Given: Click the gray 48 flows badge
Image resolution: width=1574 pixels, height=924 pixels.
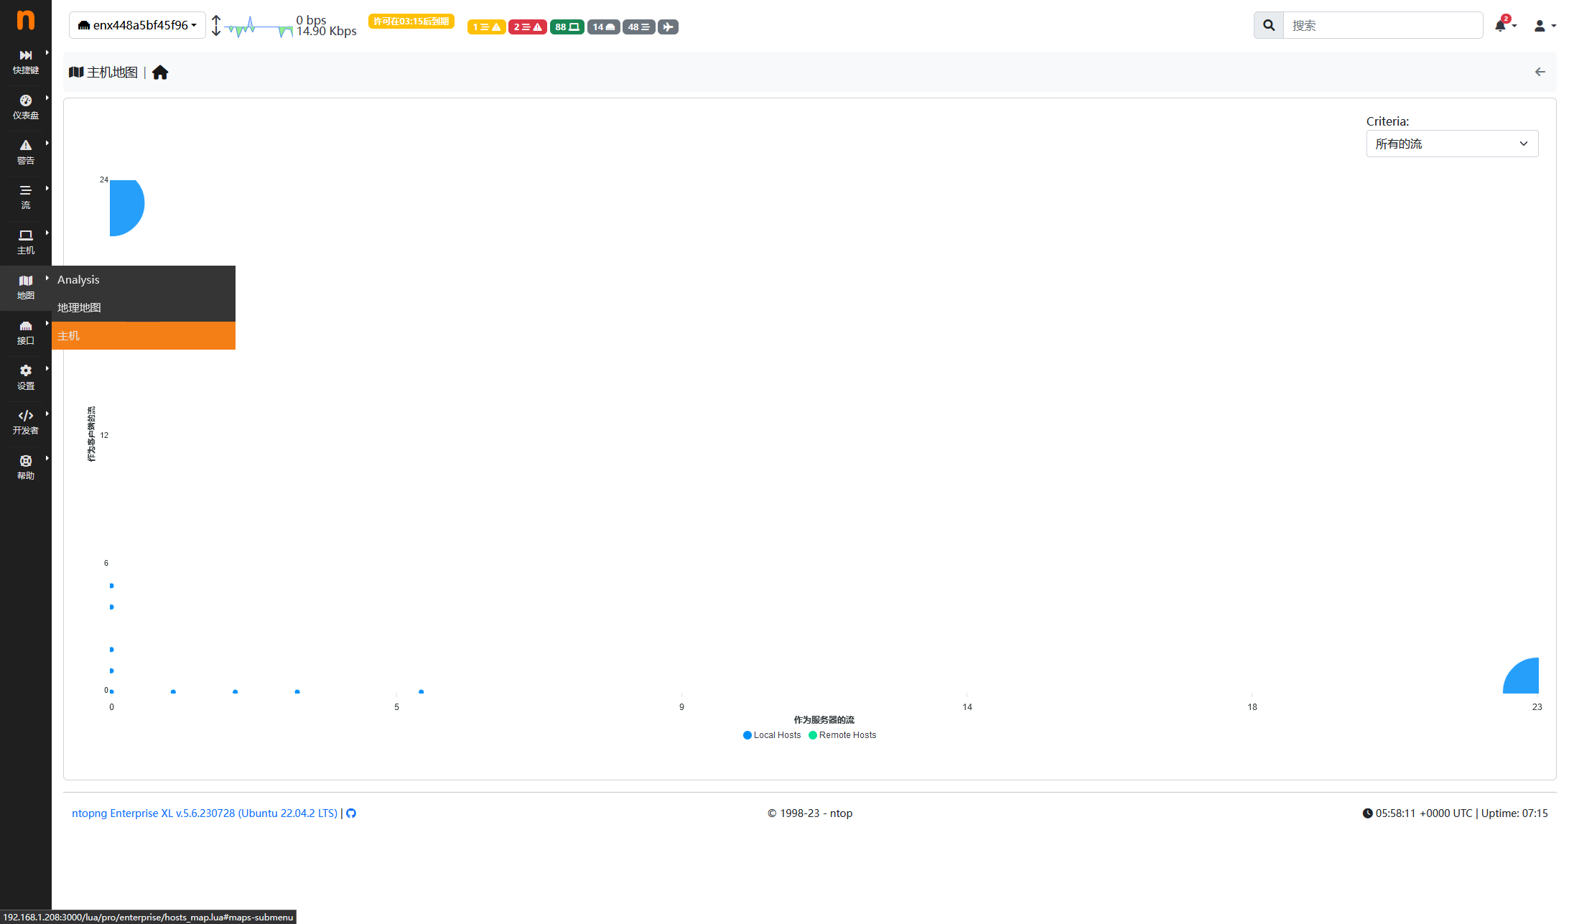Looking at the screenshot, I should (639, 27).
